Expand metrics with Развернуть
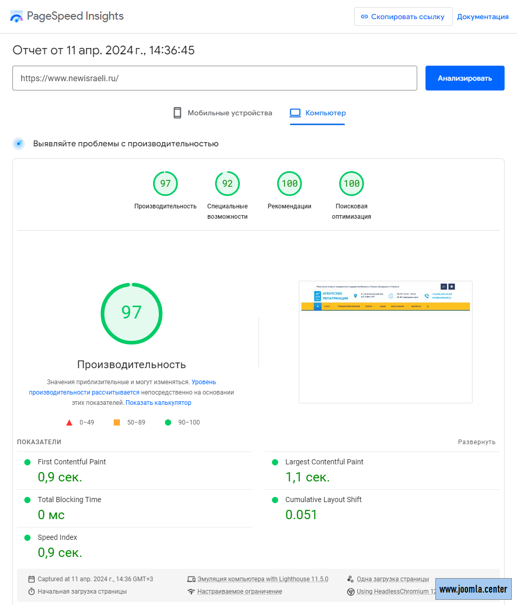Screen dimensions: 517x605 pyautogui.click(x=476, y=442)
